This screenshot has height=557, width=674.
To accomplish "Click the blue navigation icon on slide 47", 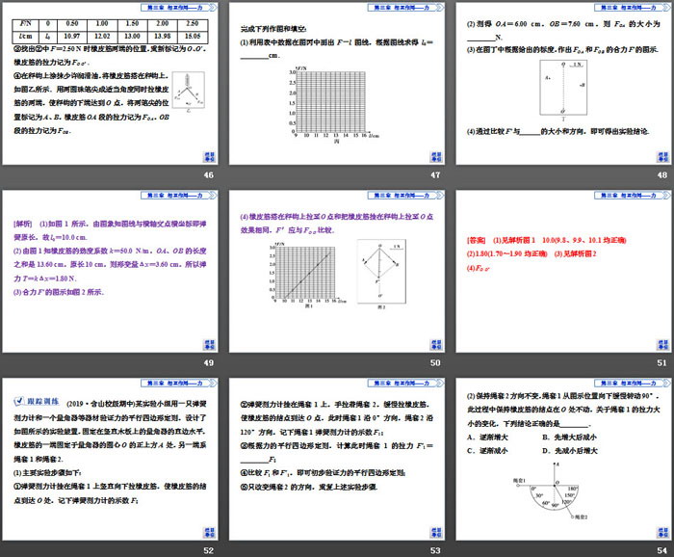I will click(x=436, y=156).
